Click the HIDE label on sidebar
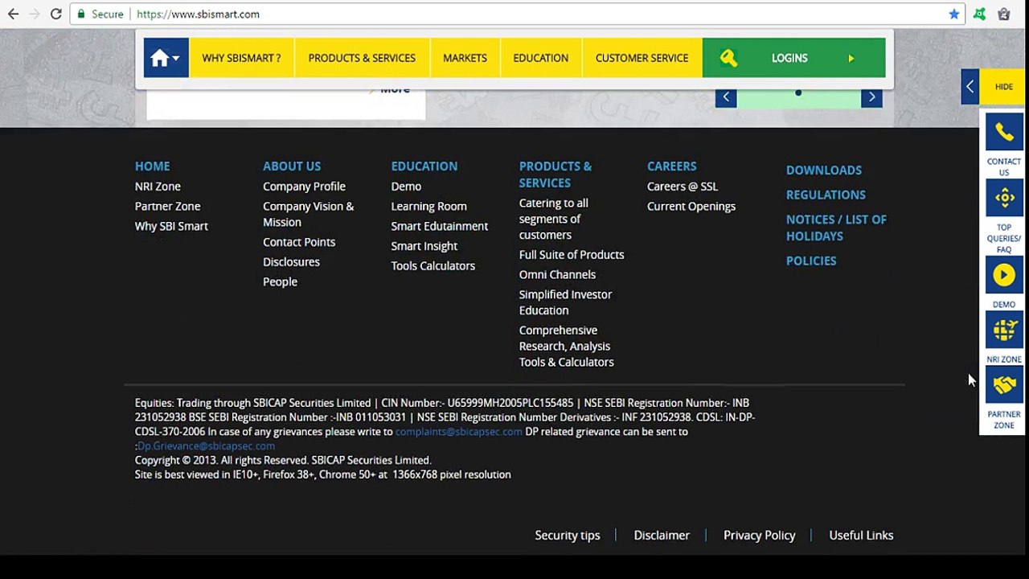The width and height of the screenshot is (1029, 579). click(x=1003, y=87)
